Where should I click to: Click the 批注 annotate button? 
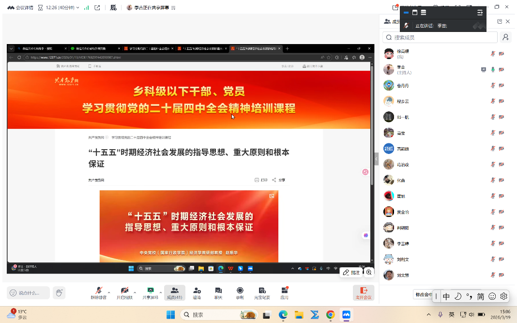pyautogui.click(x=352, y=273)
